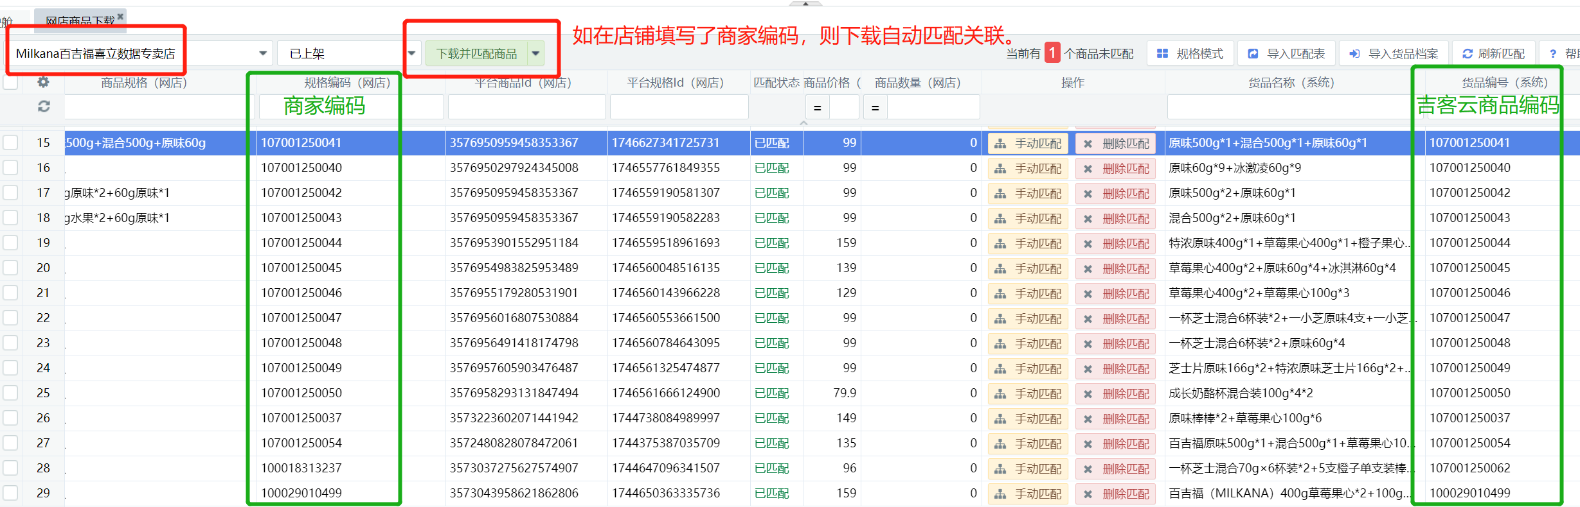The height and width of the screenshot is (507, 1580).
Task: Click 导入匹配表 button
Action: (x=1286, y=54)
